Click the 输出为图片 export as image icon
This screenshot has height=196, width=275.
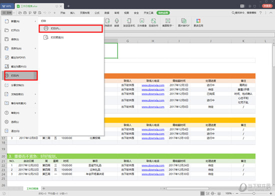click(6, 66)
